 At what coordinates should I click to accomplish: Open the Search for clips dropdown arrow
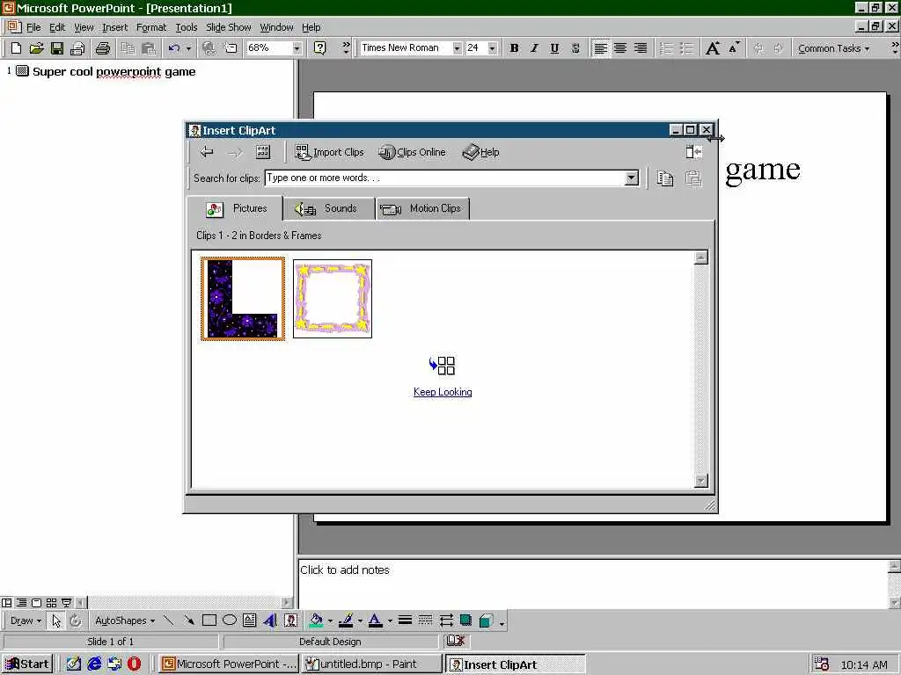pos(632,178)
